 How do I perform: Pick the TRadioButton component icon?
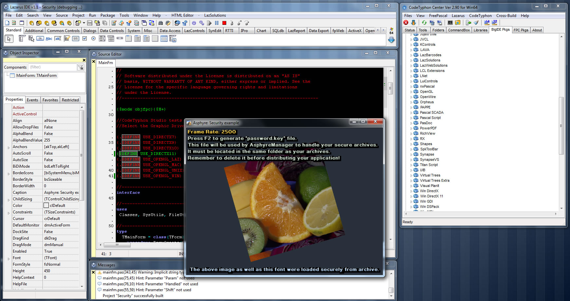point(93,39)
